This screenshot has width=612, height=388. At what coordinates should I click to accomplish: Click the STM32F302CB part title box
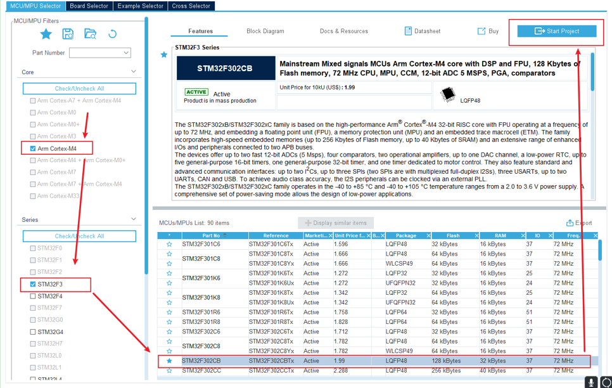226,68
